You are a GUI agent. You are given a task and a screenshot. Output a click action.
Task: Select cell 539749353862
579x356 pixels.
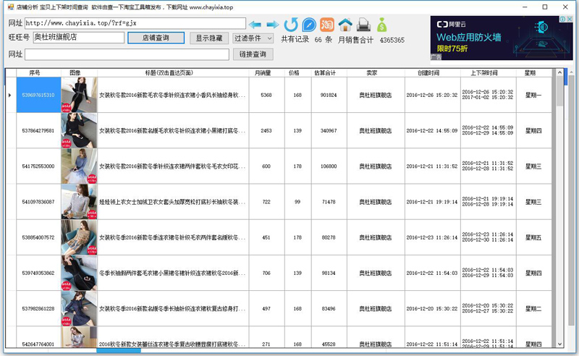pos(38,274)
